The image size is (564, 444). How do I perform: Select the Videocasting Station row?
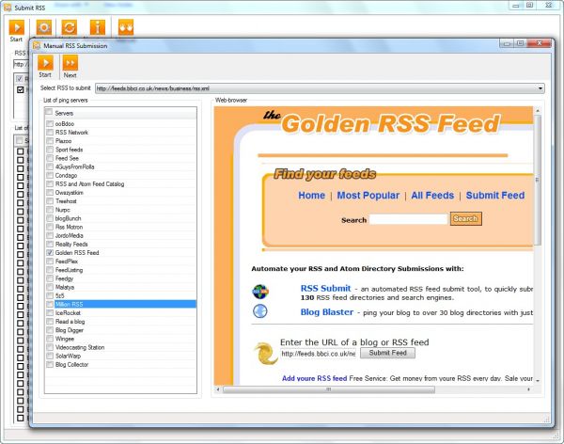click(121, 347)
